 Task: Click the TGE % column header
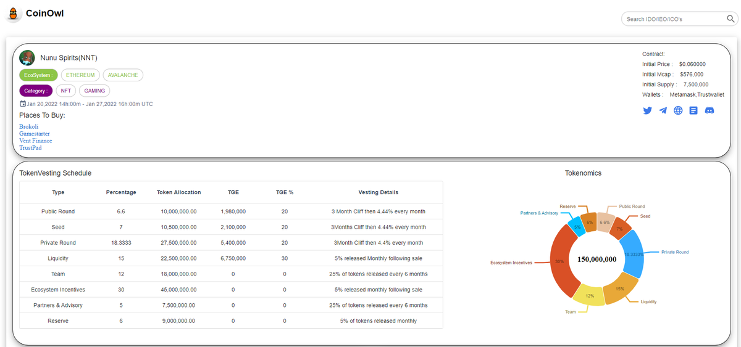pos(285,192)
